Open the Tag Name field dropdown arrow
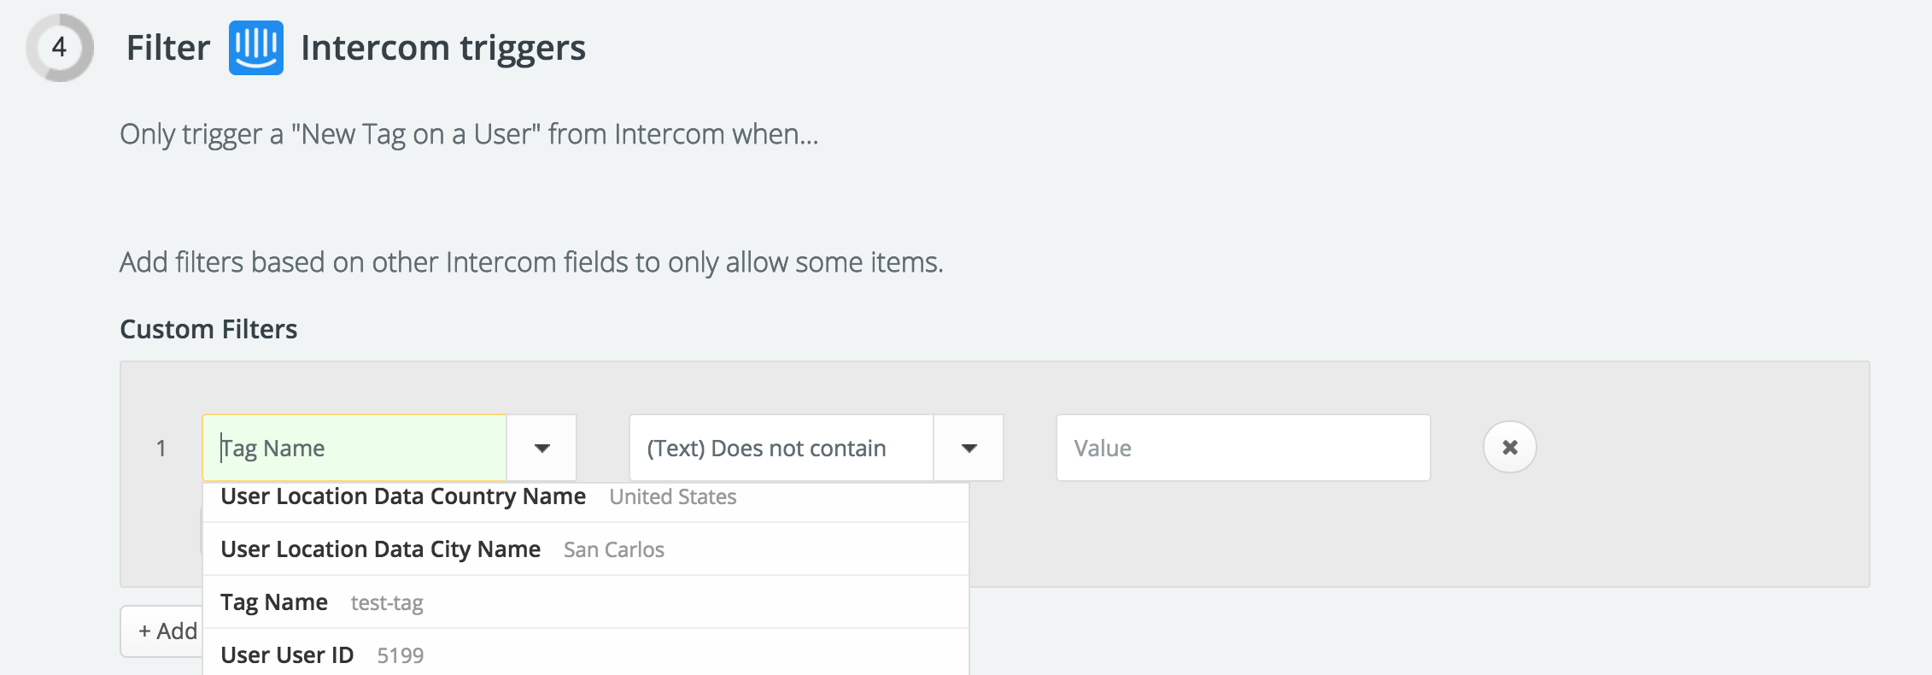The image size is (1932, 675). click(542, 448)
